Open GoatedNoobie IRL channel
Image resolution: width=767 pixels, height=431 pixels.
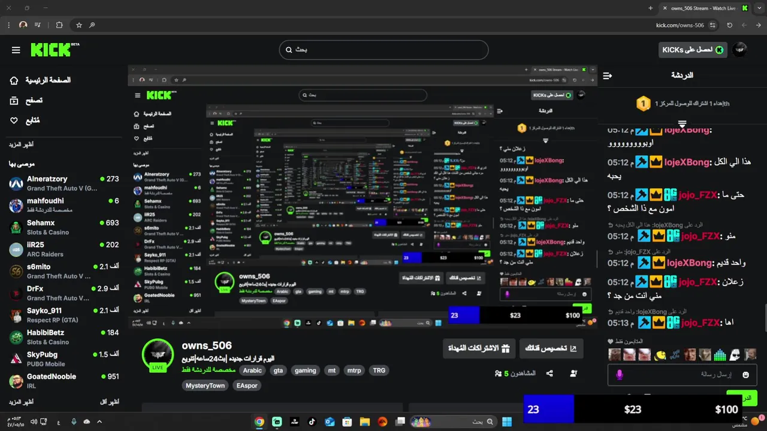click(x=64, y=381)
